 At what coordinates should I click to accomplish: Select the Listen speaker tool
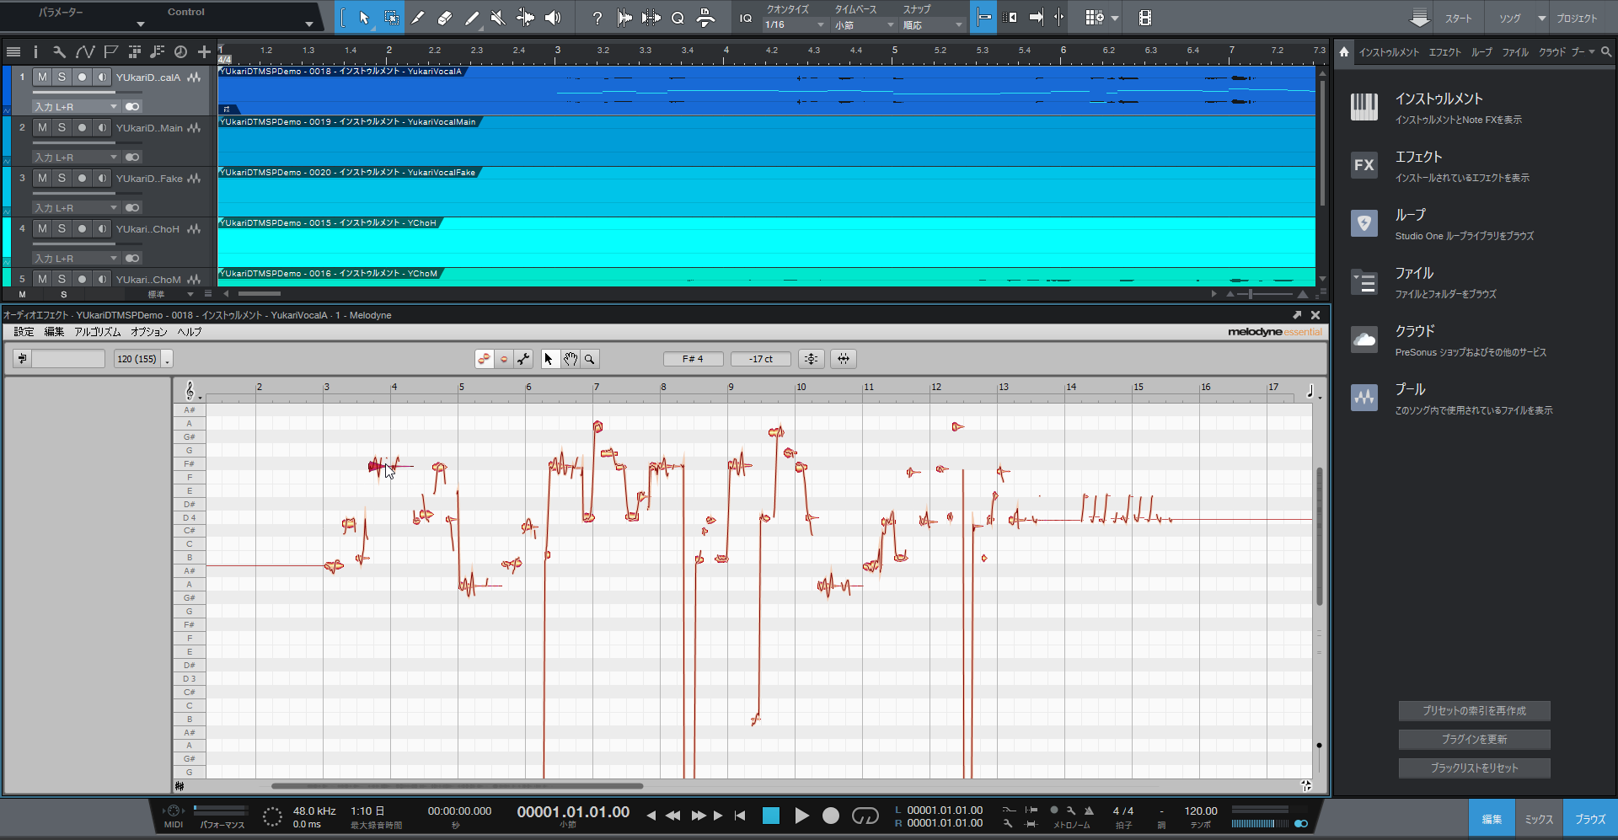553,18
